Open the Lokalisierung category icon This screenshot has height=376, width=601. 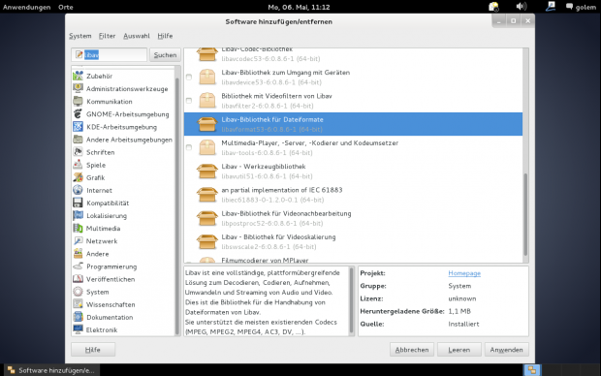[x=78, y=215]
